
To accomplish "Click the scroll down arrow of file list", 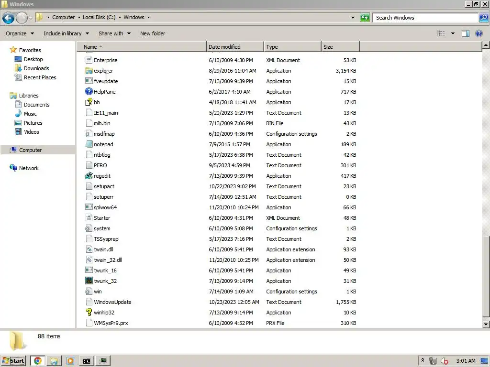I will coord(486,324).
